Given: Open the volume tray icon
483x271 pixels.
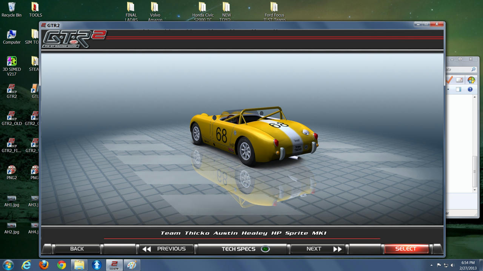Looking at the screenshot, I should (452, 265).
